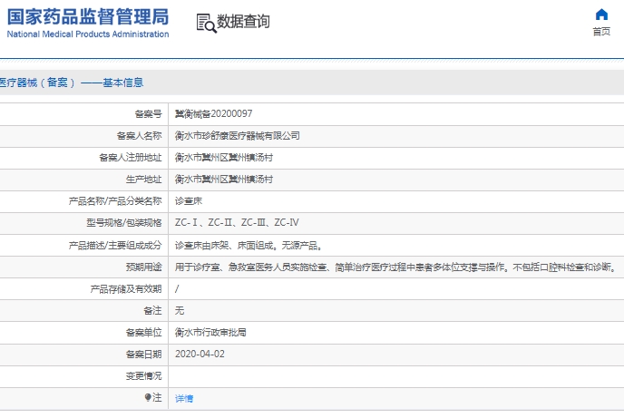
Task: Click the 数据查询 magnifier document icon
Action: coord(206,23)
